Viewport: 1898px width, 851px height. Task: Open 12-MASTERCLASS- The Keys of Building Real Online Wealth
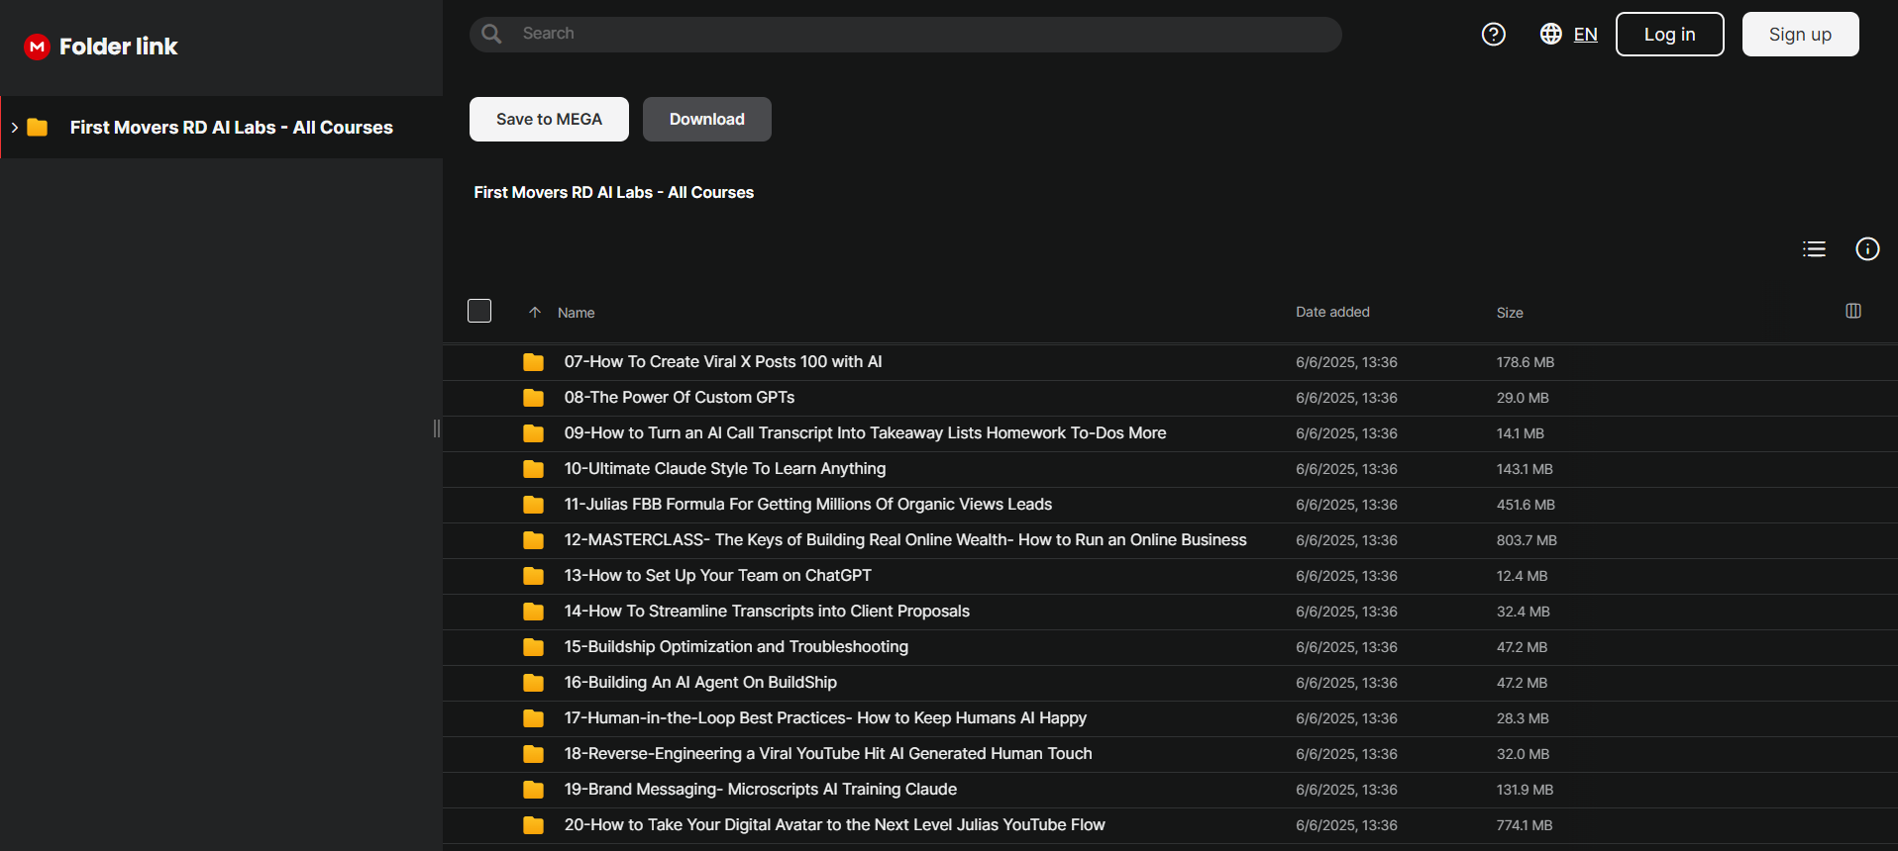click(905, 540)
